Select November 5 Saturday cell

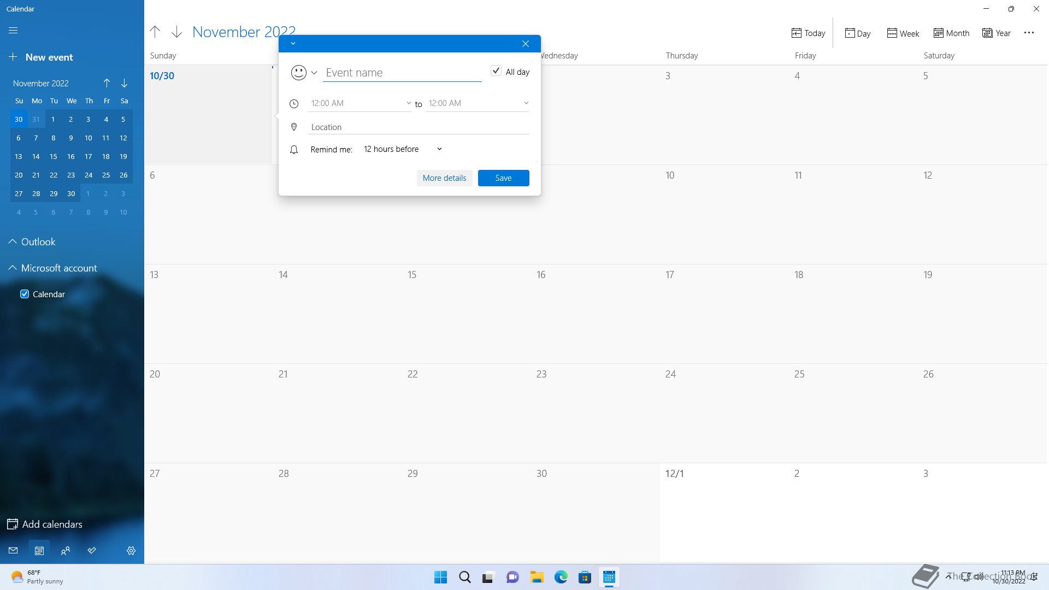pos(983,115)
